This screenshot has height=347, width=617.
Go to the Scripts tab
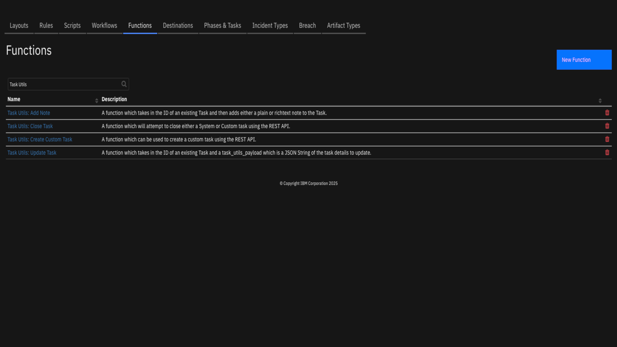point(72,26)
